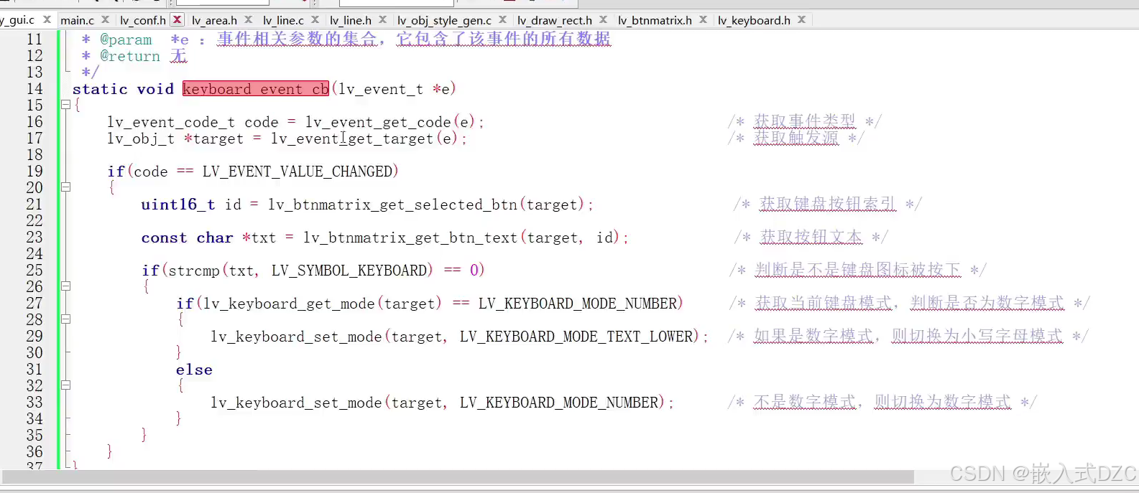Click line number 19 in the gutter
Screen dimensions: 1139x493
pos(34,172)
